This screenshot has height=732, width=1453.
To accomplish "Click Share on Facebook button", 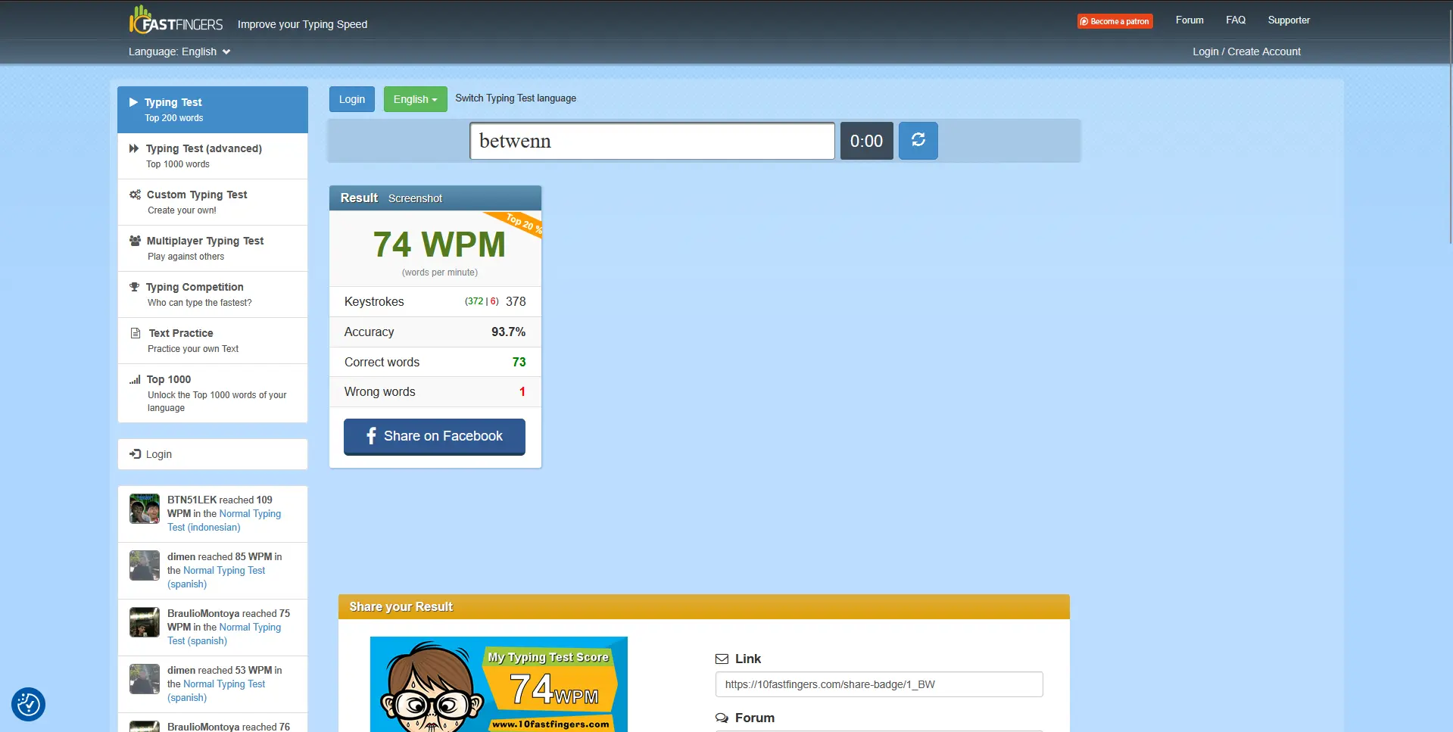I will tap(435, 436).
